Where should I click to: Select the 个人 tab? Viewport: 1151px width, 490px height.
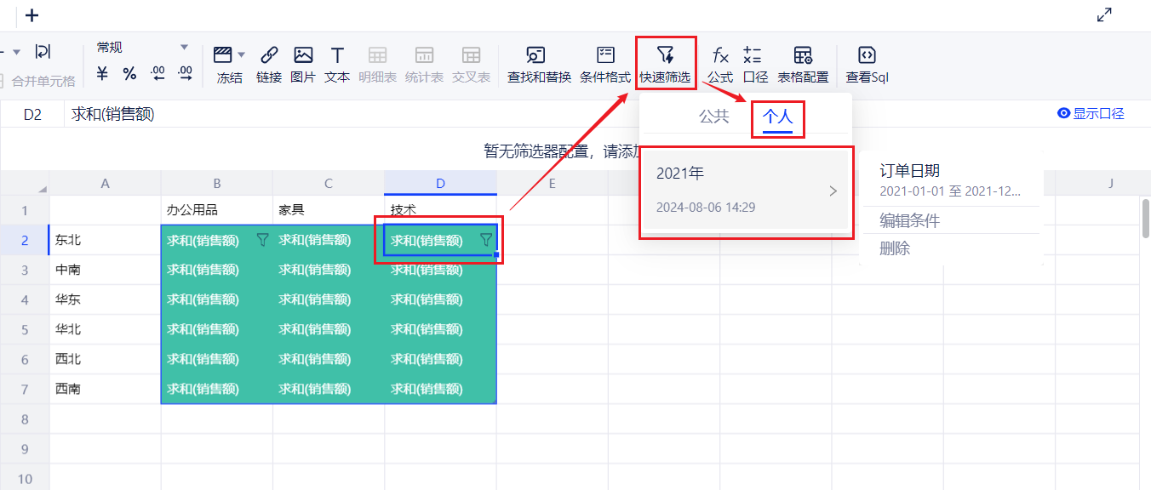(777, 117)
